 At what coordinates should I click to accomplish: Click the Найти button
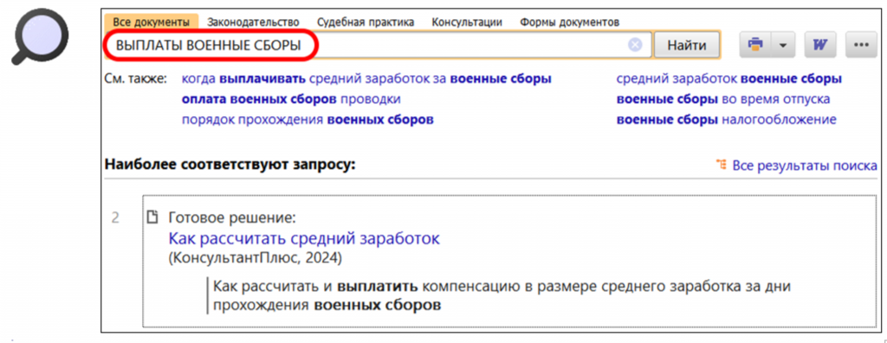[687, 45]
